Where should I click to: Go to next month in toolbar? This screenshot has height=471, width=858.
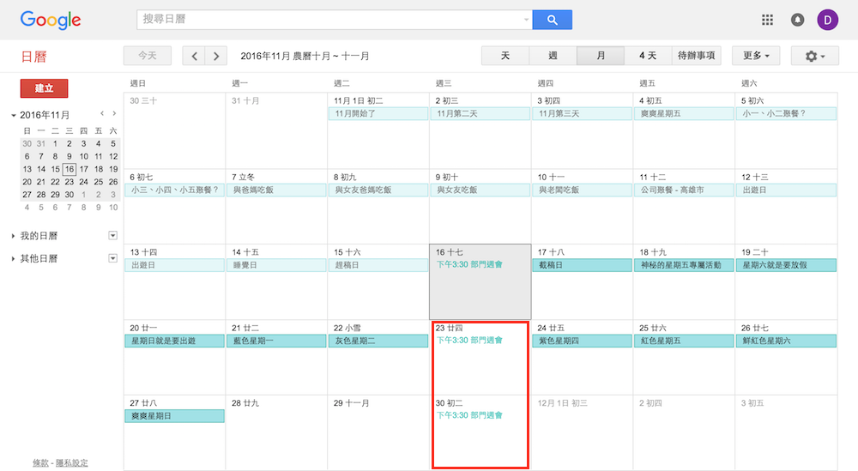pos(216,56)
